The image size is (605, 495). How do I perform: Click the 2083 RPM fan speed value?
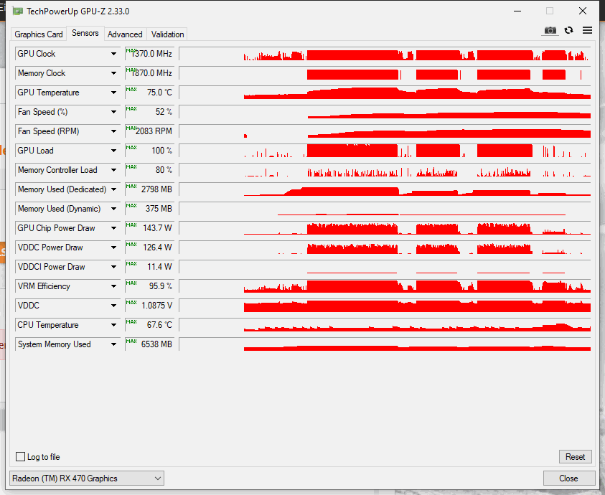149,131
